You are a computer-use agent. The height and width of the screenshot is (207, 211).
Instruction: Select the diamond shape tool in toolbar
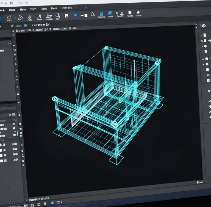pos(9,18)
